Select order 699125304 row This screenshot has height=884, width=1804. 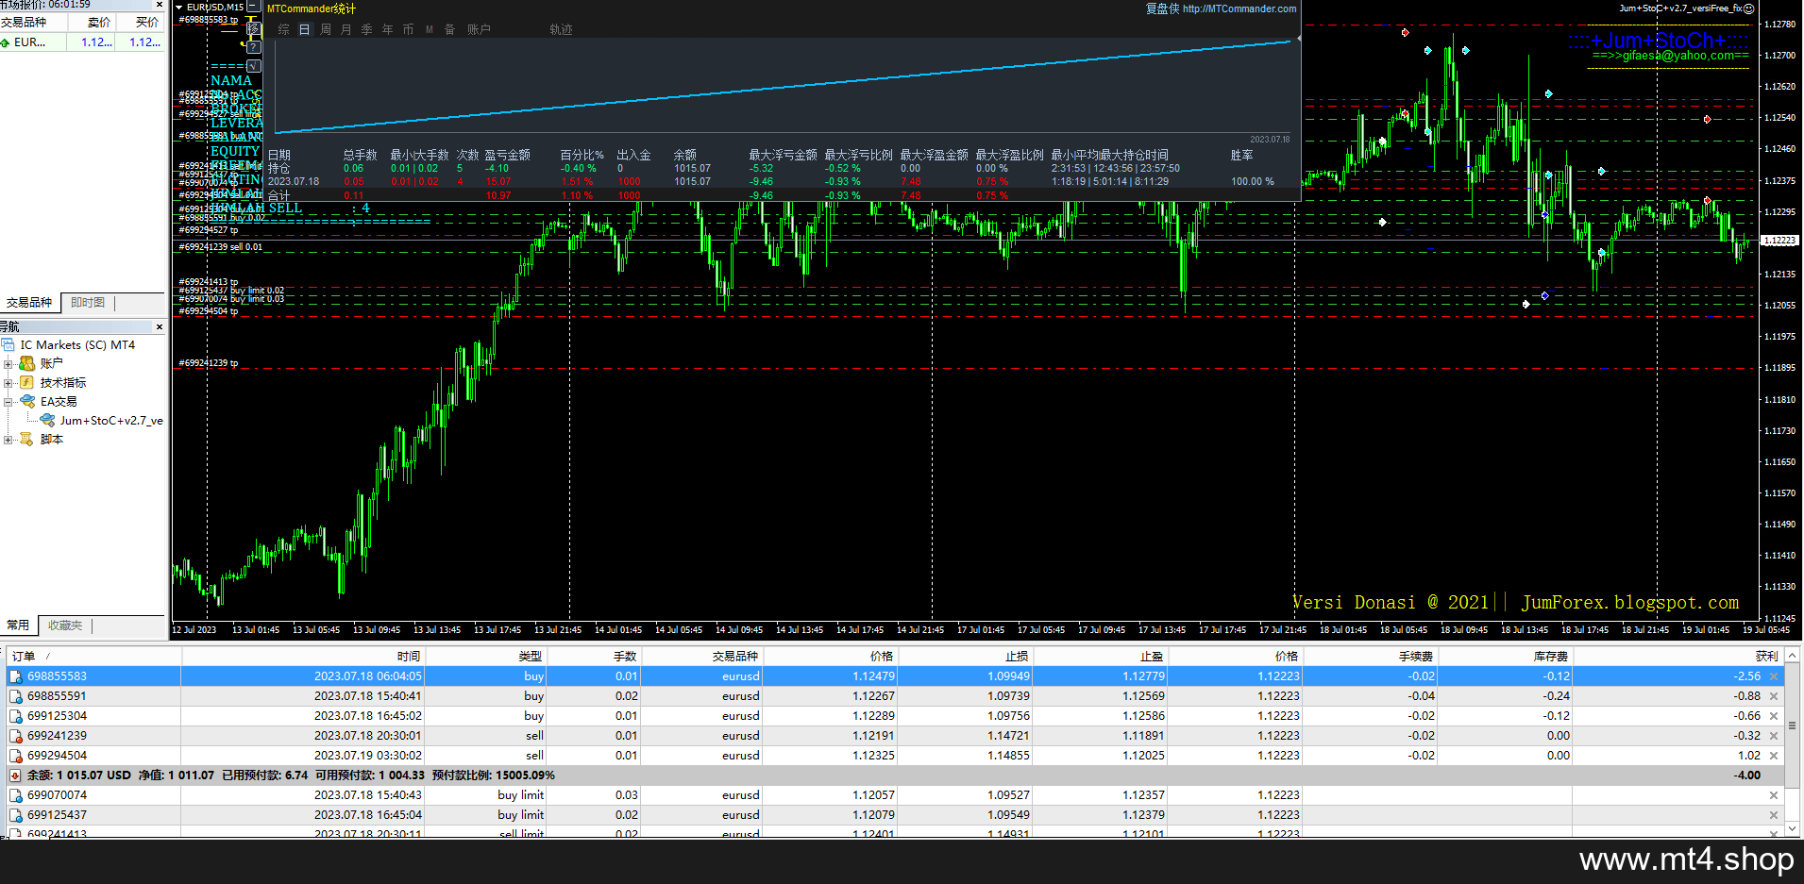[896, 716]
